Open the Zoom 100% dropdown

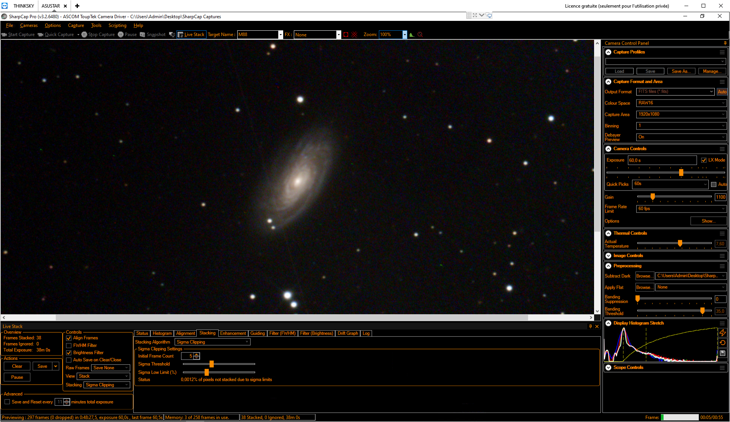405,35
